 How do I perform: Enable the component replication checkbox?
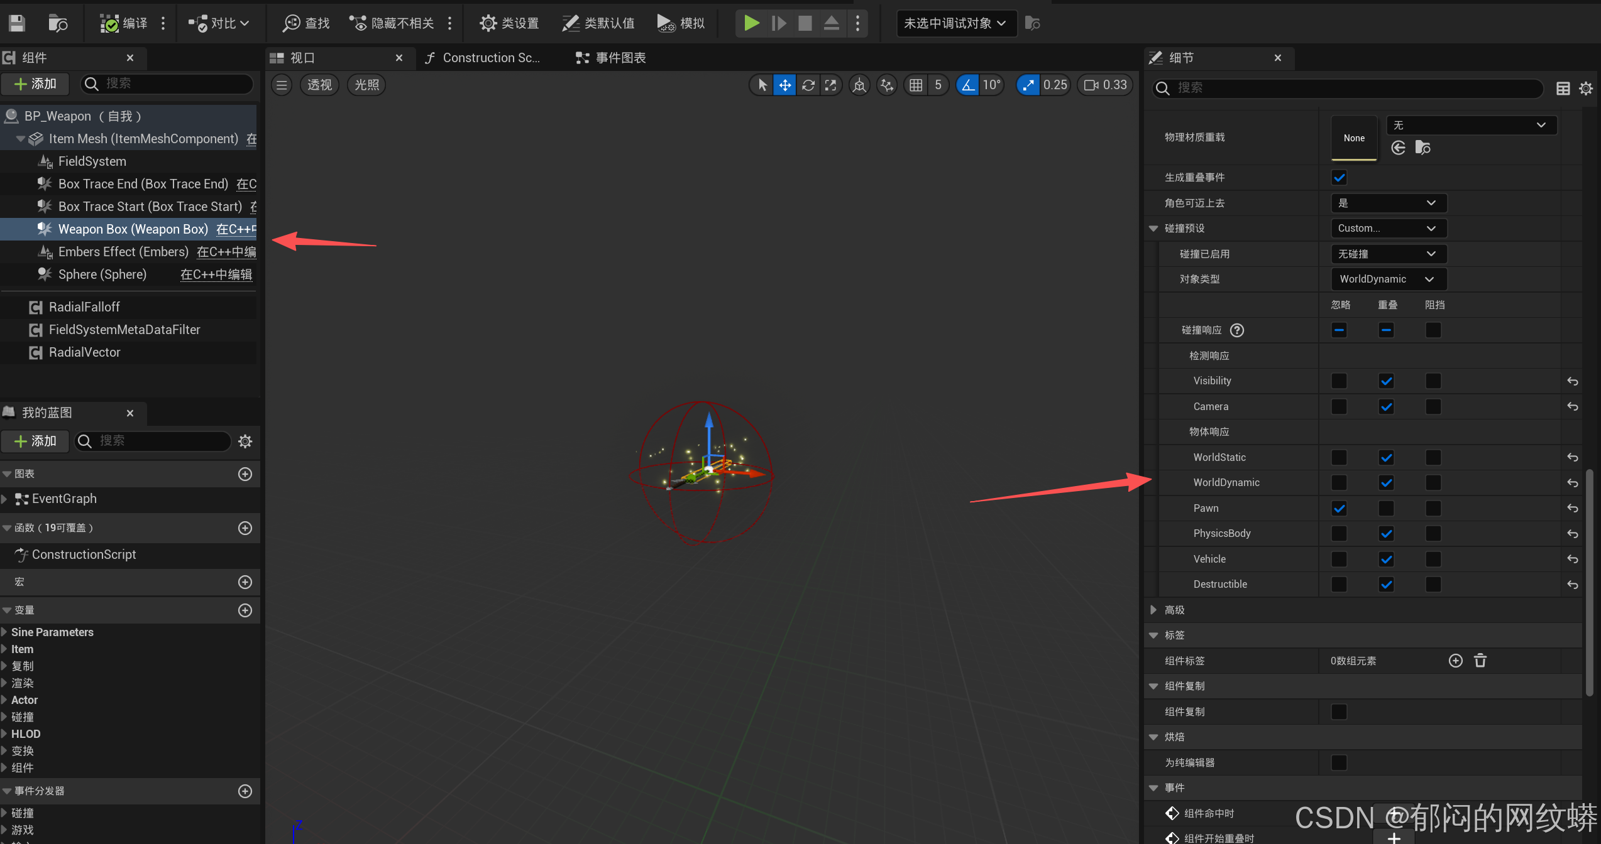(x=1339, y=711)
